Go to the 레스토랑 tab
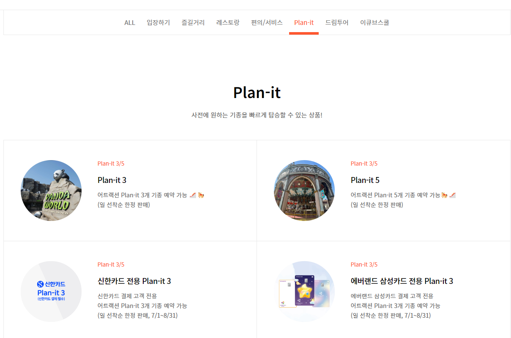This screenshot has width=511, height=338. pos(228,22)
